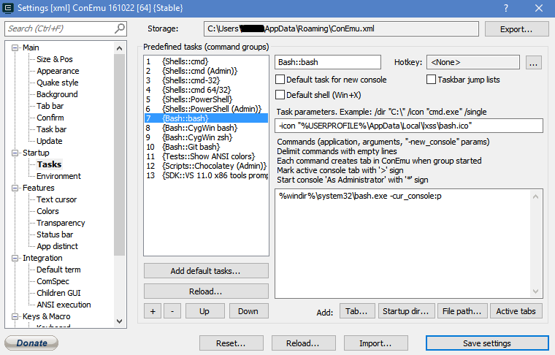Select task {Tests::Show ANSI colors}
This screenshot has width=555, height=355.
tap(206, 156)
